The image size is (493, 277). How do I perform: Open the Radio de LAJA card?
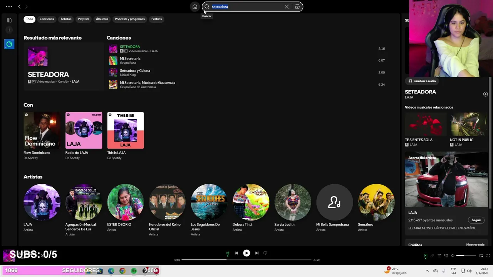pyautogui.click(x=84, y=136)
